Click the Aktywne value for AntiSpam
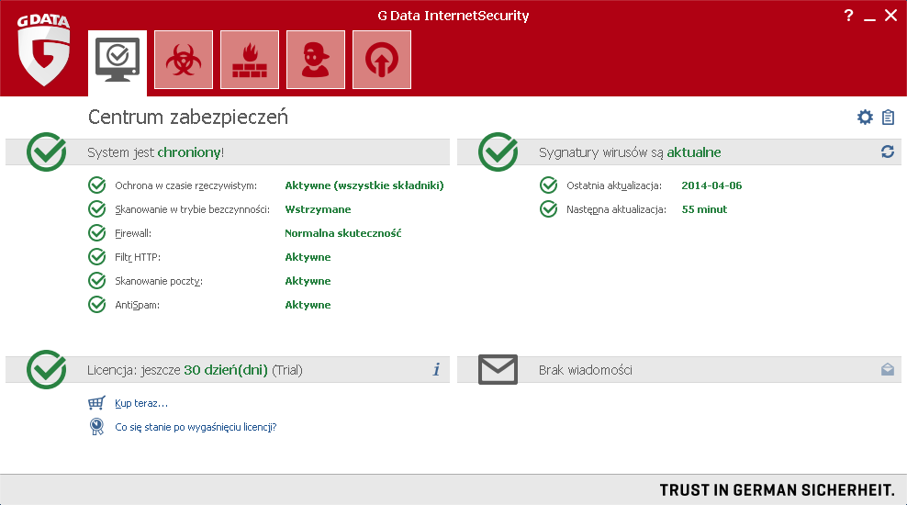Viewport: 907px width, 505px height. [308, 305]
